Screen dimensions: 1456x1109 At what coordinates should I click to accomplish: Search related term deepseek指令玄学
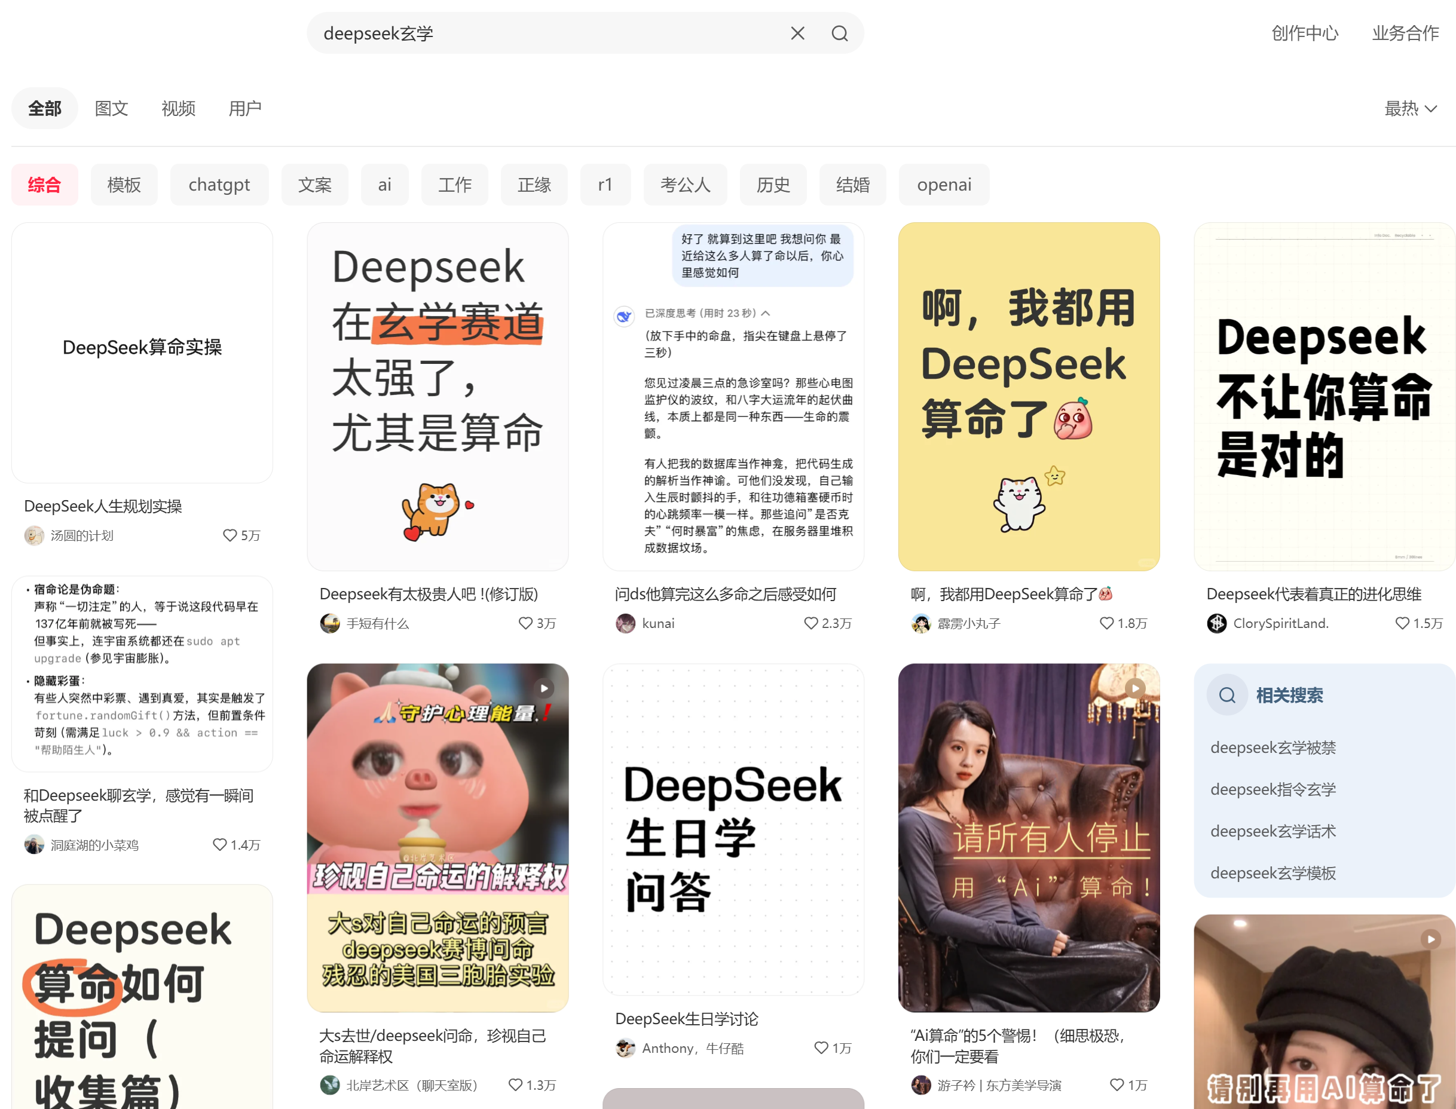pos(1273,789)
